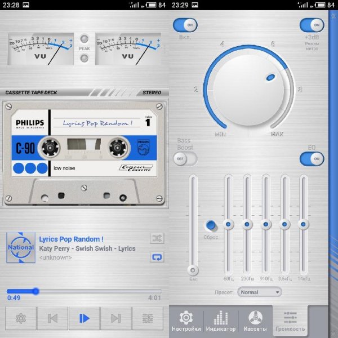Toggle repeat mode
338x338 pixels.
(157, 257)
